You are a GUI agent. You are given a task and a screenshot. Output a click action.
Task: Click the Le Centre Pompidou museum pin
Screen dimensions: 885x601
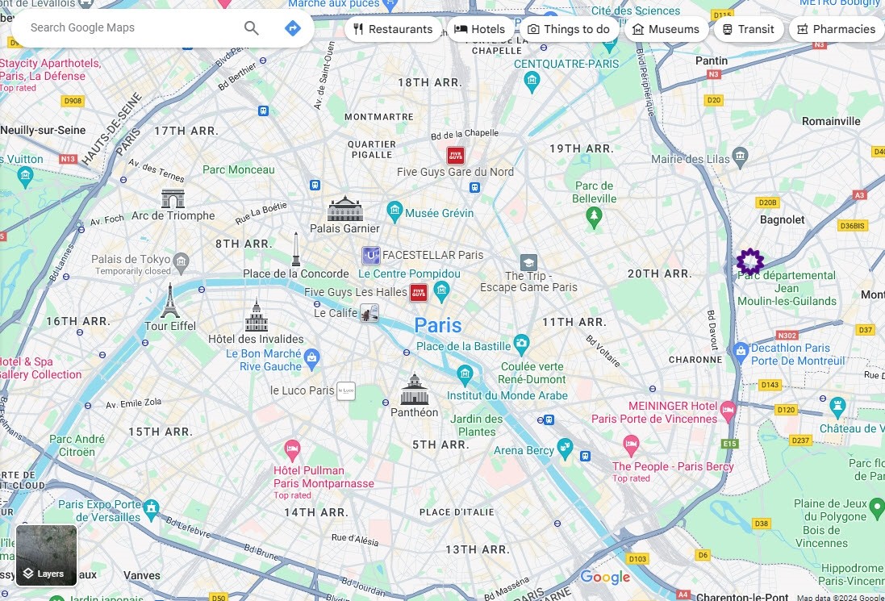coord(441,291)
